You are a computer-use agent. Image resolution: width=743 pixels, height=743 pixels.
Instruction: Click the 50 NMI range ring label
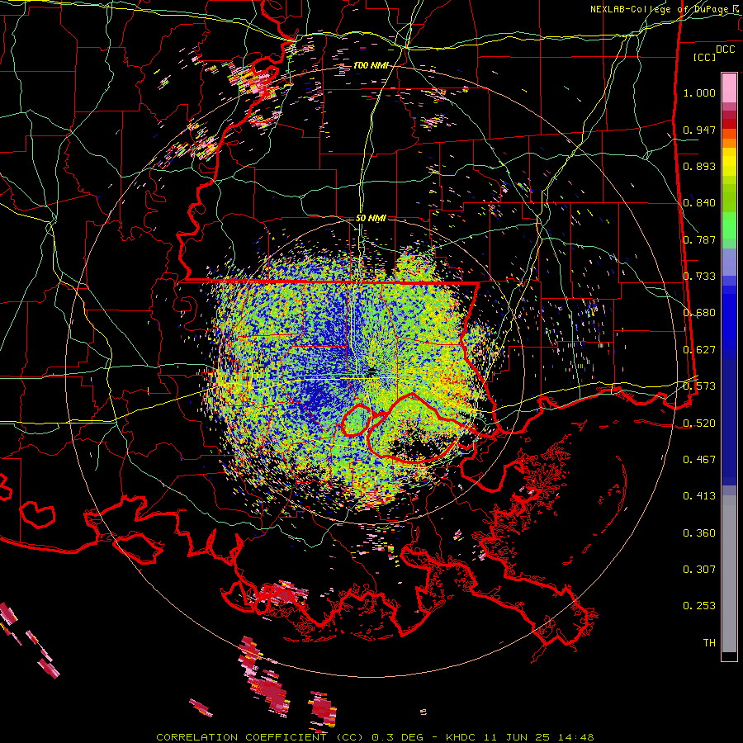(371, 218)
